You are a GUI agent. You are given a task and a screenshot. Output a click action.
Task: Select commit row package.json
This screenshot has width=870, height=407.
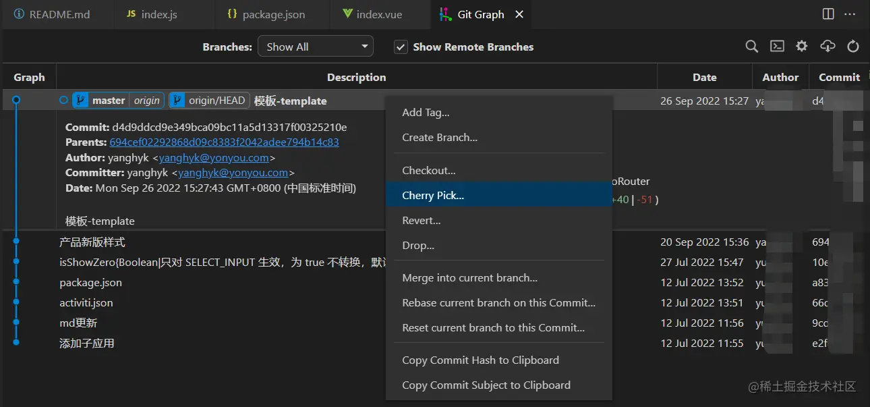pos(435,282)
